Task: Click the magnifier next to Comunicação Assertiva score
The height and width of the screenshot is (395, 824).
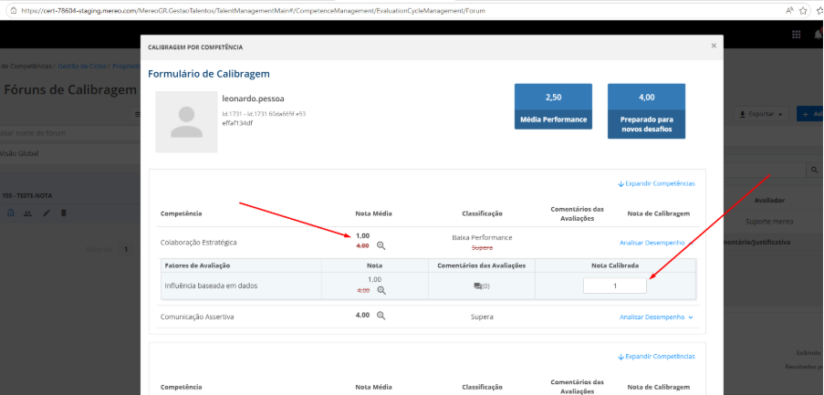Action: coord(381,316)
